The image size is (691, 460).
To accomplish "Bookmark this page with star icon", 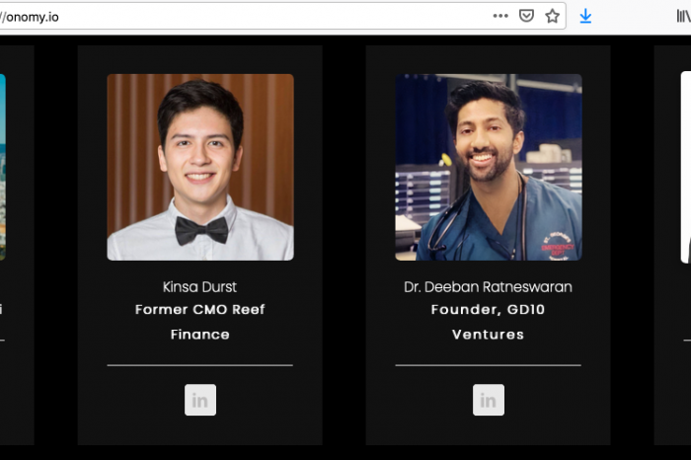I will click(552, 17).
